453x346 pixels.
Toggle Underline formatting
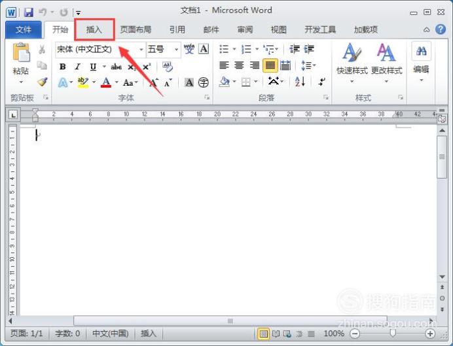click(x=93, y=67)
